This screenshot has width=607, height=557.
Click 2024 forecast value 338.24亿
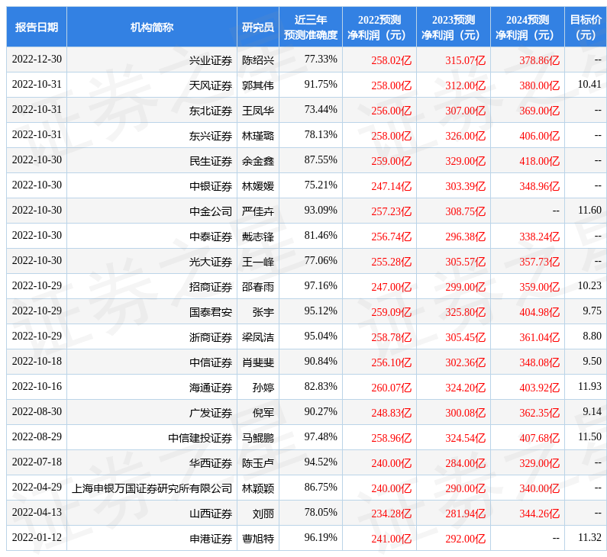point(539,237)
